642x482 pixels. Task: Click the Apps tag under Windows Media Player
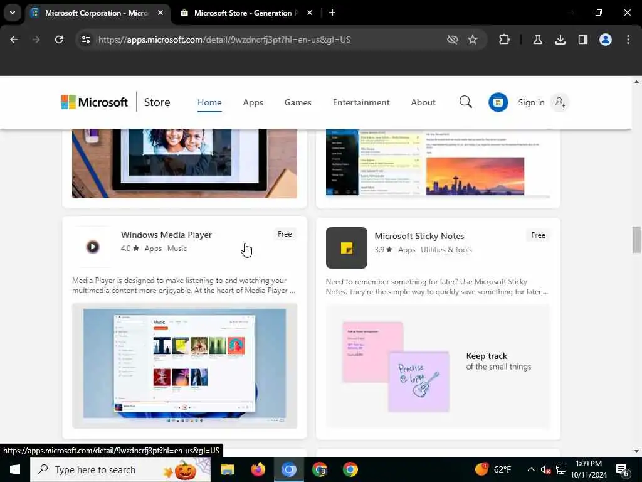153,249
